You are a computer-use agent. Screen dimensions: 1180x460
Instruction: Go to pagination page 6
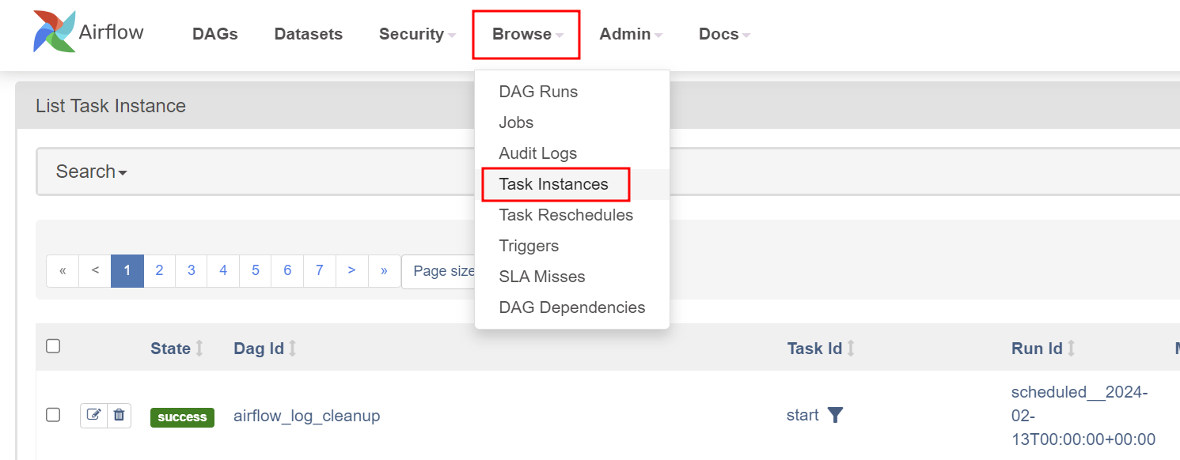[287, 271]
